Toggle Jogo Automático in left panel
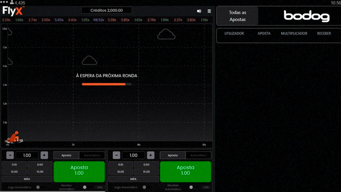This screenshot has height=192, width=341. [x=38, y=187]
